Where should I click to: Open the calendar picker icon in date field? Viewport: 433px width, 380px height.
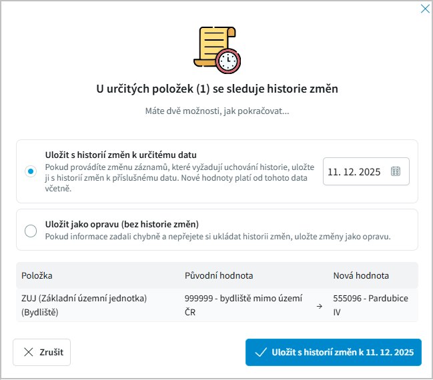pyautogui.click(x=396, y=171)
